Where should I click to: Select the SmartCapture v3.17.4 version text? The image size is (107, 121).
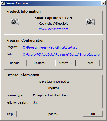click(x=53, y=18)
